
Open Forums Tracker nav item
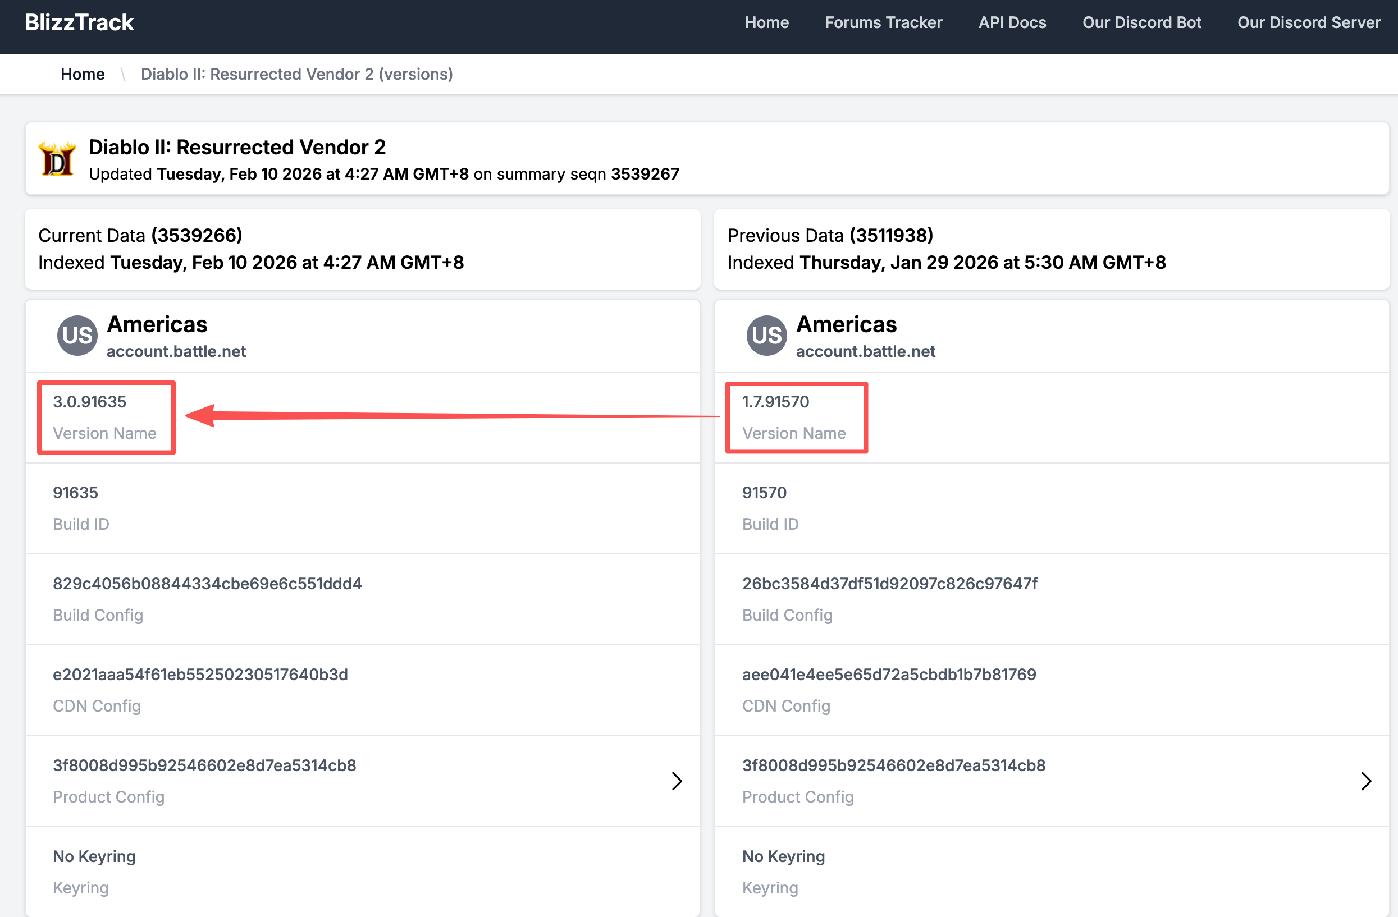pos(883,22)
